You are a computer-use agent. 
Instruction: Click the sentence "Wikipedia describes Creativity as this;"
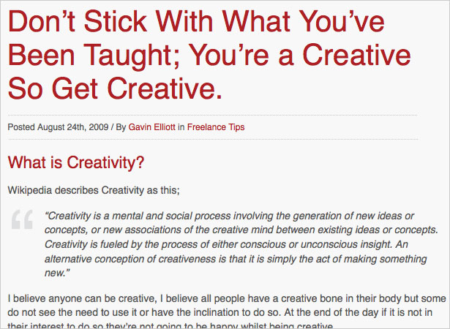[x=94, y=190]
